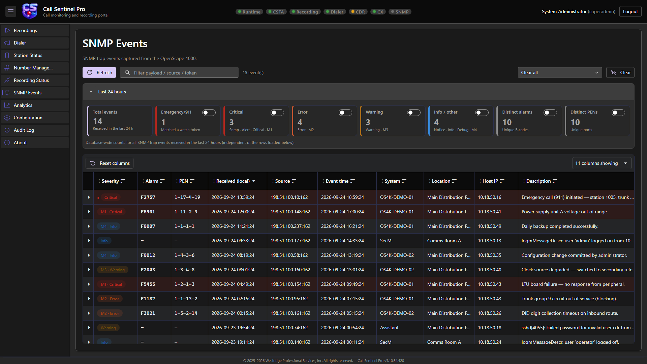This screenshot has width=647, height=364.
Task: Toggle the Distinct alarms switch
Action: click(x=550, y=113)
